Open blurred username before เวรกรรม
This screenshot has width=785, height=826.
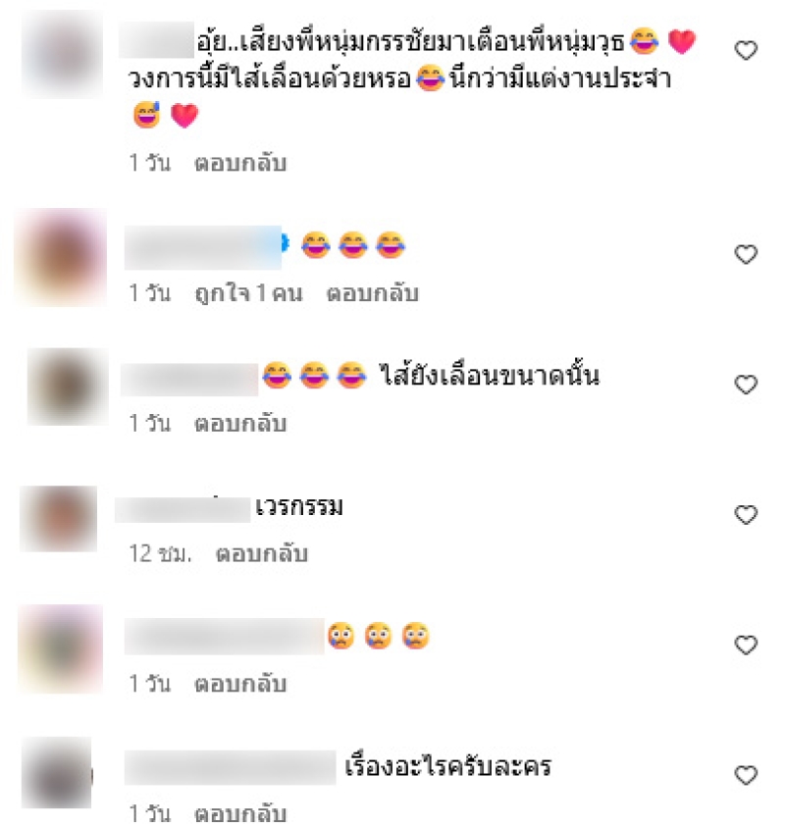(x=183, y=509)
